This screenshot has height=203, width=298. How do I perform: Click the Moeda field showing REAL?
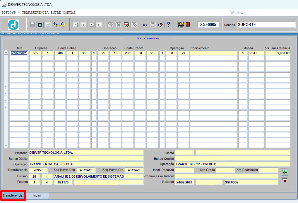[256, 53]
